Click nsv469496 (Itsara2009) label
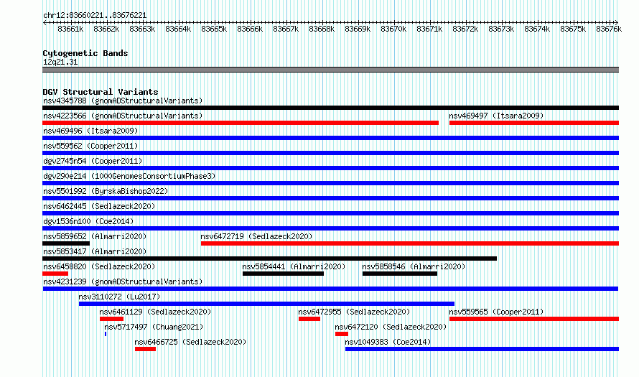Image resolution: width=639 pixels, height=377 pixels. [x=90, y=131]
